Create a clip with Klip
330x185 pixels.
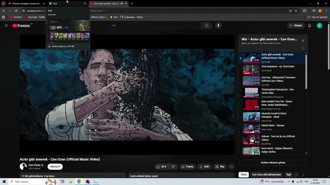tap(220, 166)
